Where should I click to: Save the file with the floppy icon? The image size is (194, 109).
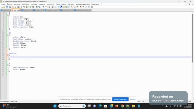(x=7, y=7)
